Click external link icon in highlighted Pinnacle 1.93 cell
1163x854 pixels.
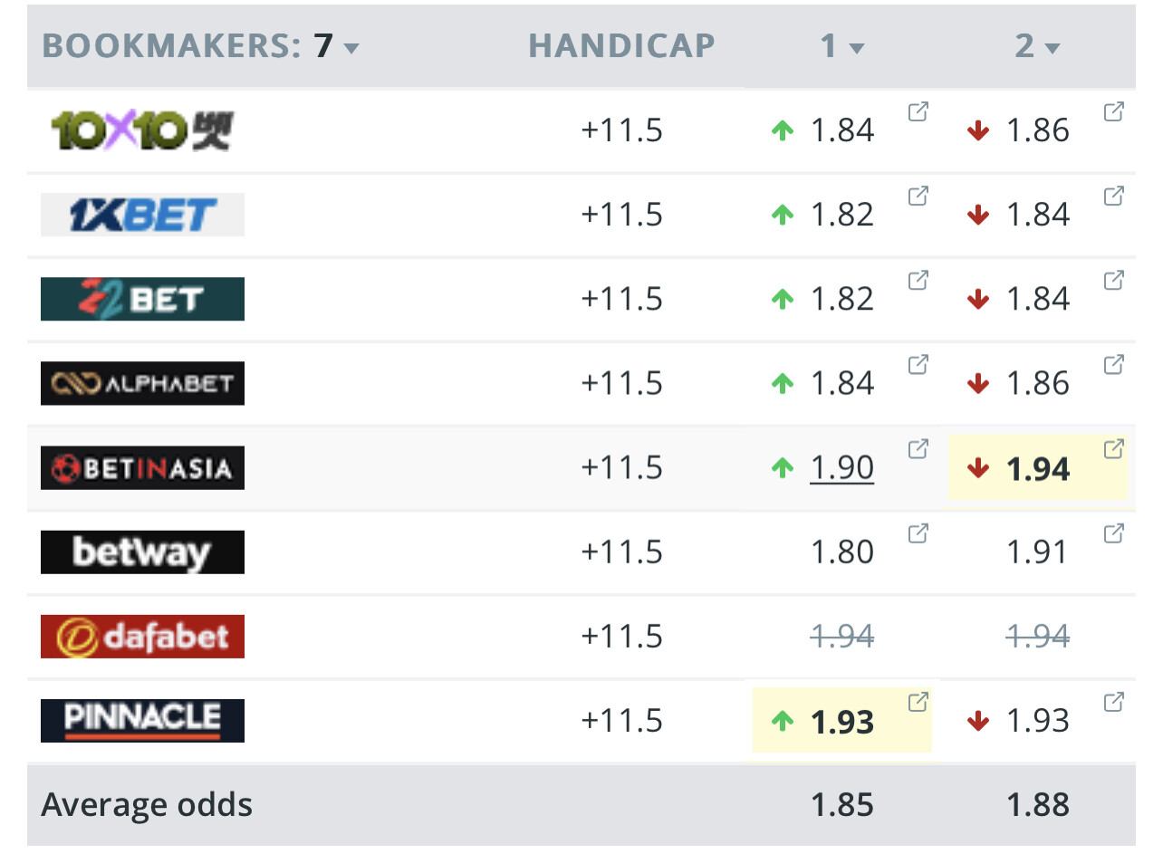coord(918,702)
